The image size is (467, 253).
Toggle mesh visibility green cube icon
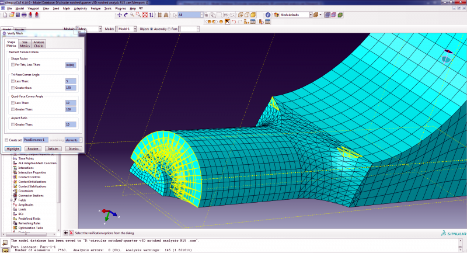(340, 15)
